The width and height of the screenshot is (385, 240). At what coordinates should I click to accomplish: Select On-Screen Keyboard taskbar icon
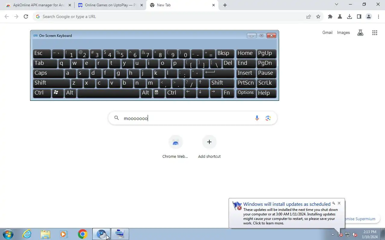(120, 234)
